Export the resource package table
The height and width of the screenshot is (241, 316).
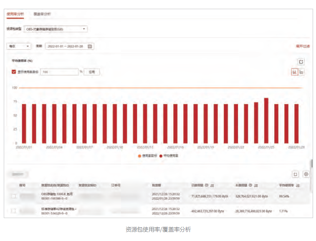pos(296,174)
